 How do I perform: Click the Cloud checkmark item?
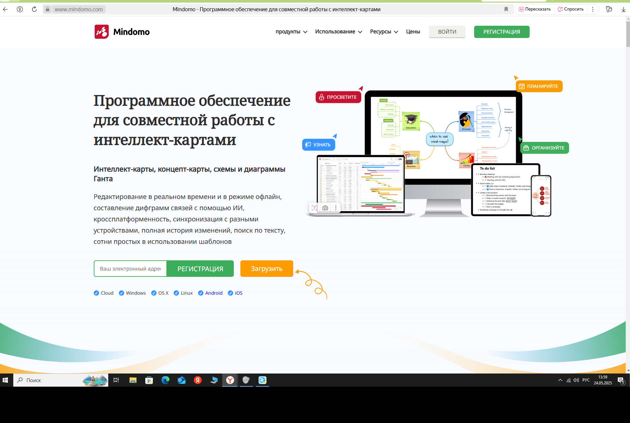point(103,293)
